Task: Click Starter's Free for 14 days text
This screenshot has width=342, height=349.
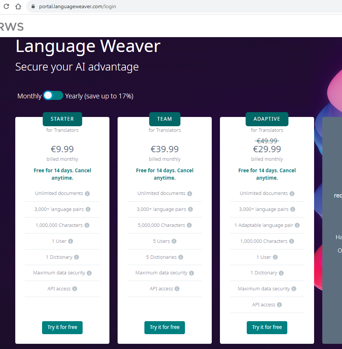Action: [62, 174]
